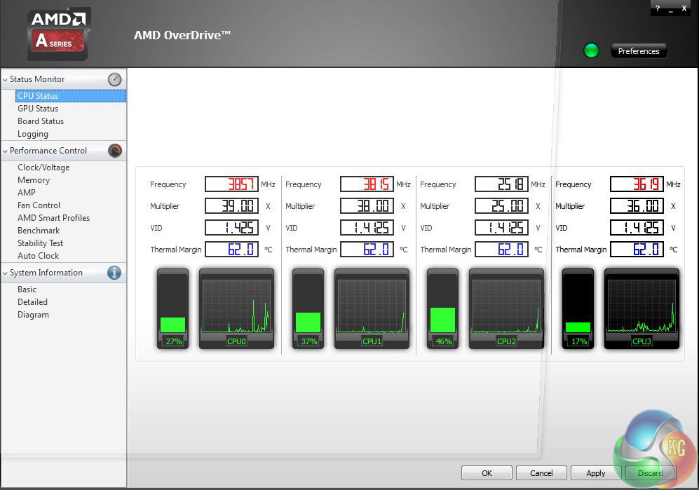Open the Stability Test page

[40, 243]
